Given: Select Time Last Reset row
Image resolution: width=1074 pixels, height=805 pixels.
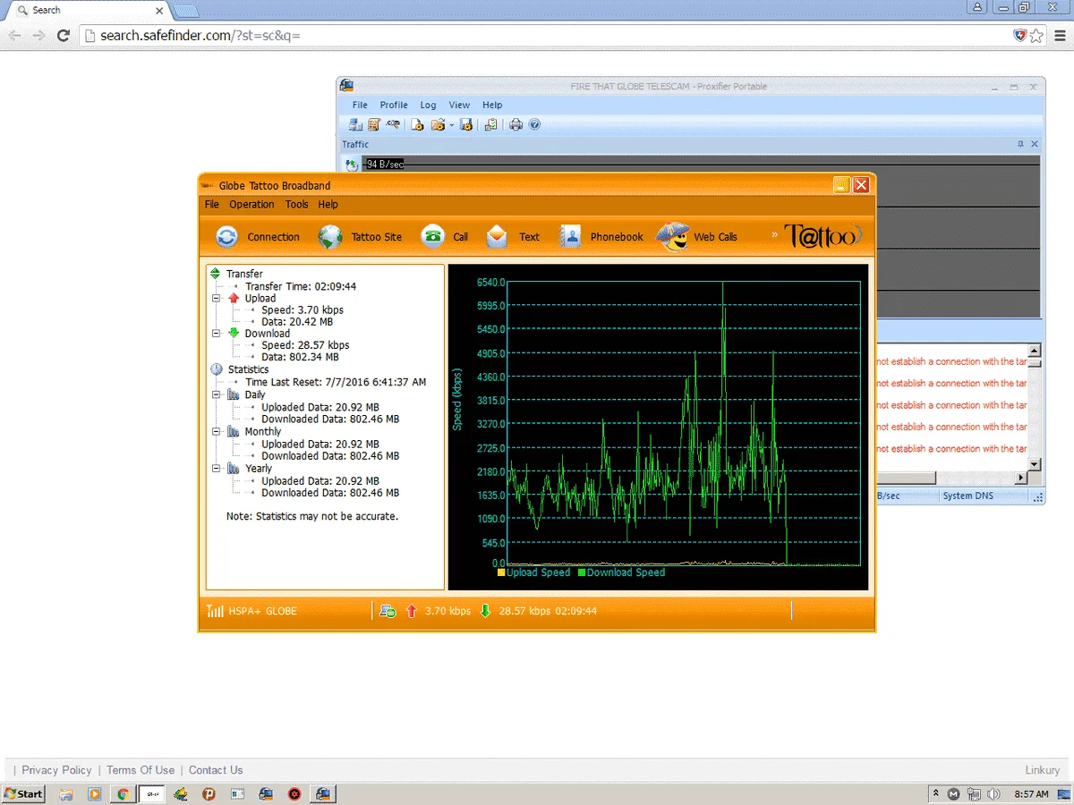Looking at the screenshot, I should click(336, 382).
